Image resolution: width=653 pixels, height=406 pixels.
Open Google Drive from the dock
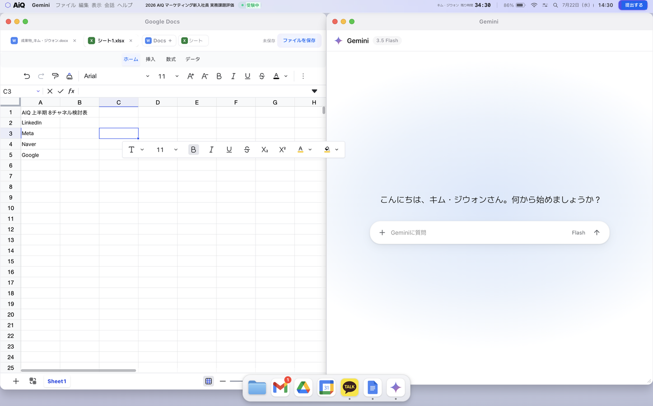(303, 387)
